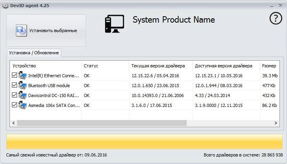Select the Intel(R) Ethernet Conne... device name
This screenshot has height=164, width=287.
coord(54,76)
